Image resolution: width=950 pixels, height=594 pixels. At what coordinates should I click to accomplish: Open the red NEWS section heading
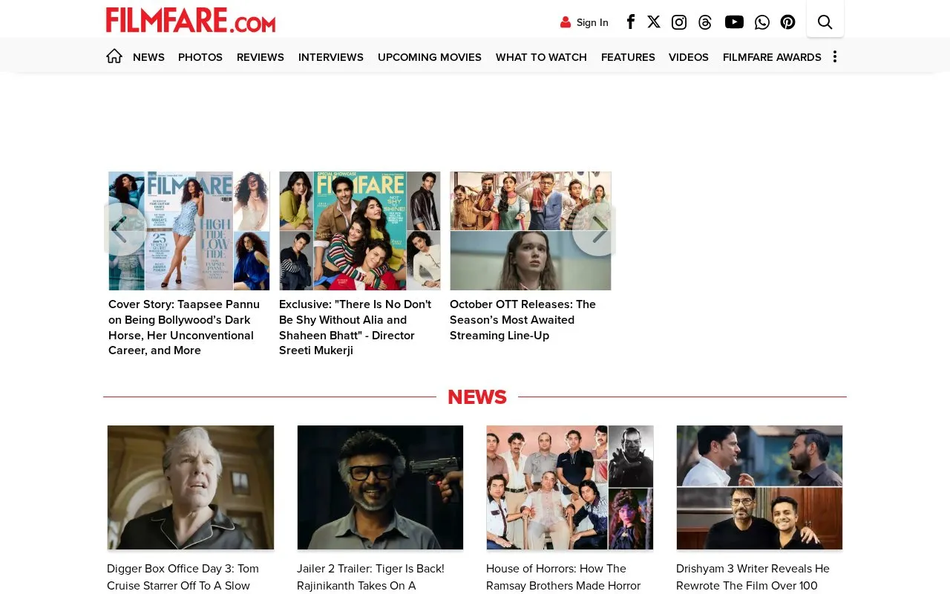click(477, 397)
